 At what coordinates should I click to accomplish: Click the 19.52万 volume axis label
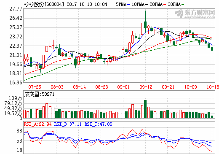13,113
